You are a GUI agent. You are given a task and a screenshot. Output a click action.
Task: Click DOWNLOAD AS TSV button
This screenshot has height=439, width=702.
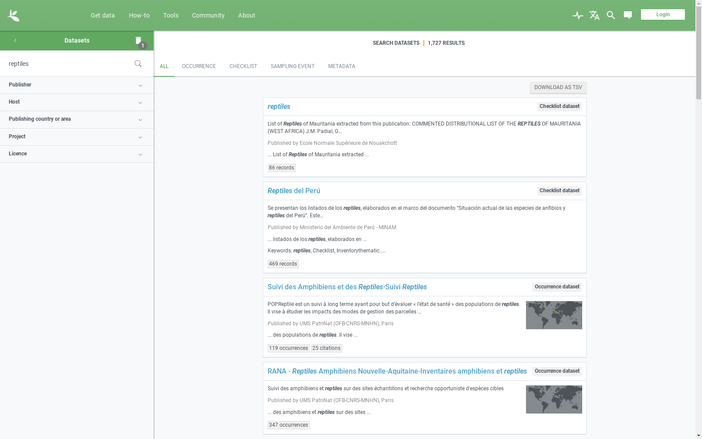pyautogui.click(x=558, y=87)
